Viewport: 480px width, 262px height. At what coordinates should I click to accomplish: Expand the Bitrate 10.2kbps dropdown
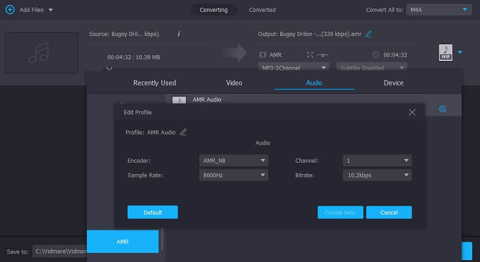[x=377, y=175]
